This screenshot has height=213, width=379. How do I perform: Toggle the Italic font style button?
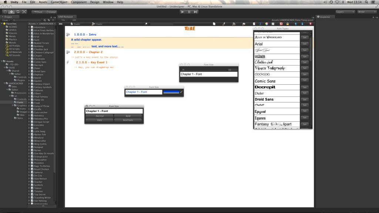pos(100,120)
